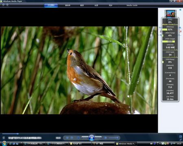Go forward with the Forward arrow
This screenshot has height=146, width=183.
click(x=7, y=5)
